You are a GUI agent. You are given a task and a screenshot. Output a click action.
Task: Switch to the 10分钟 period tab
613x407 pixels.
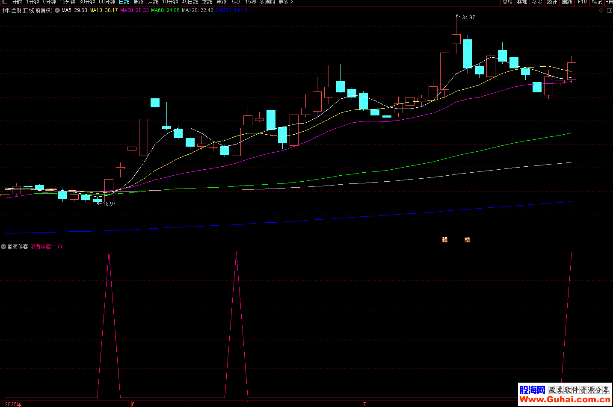[x=170, y=2]
